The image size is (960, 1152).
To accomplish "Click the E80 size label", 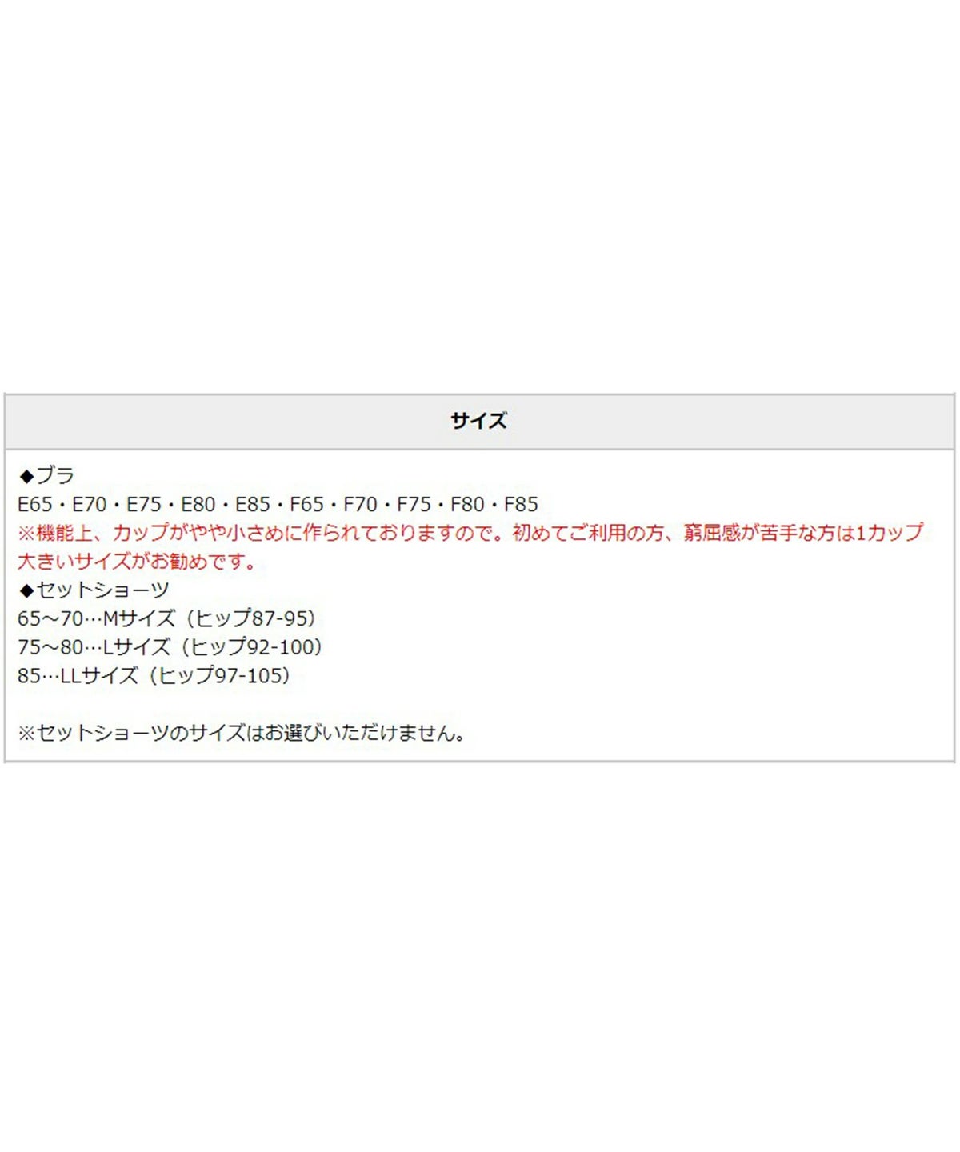I will [198, 504].
